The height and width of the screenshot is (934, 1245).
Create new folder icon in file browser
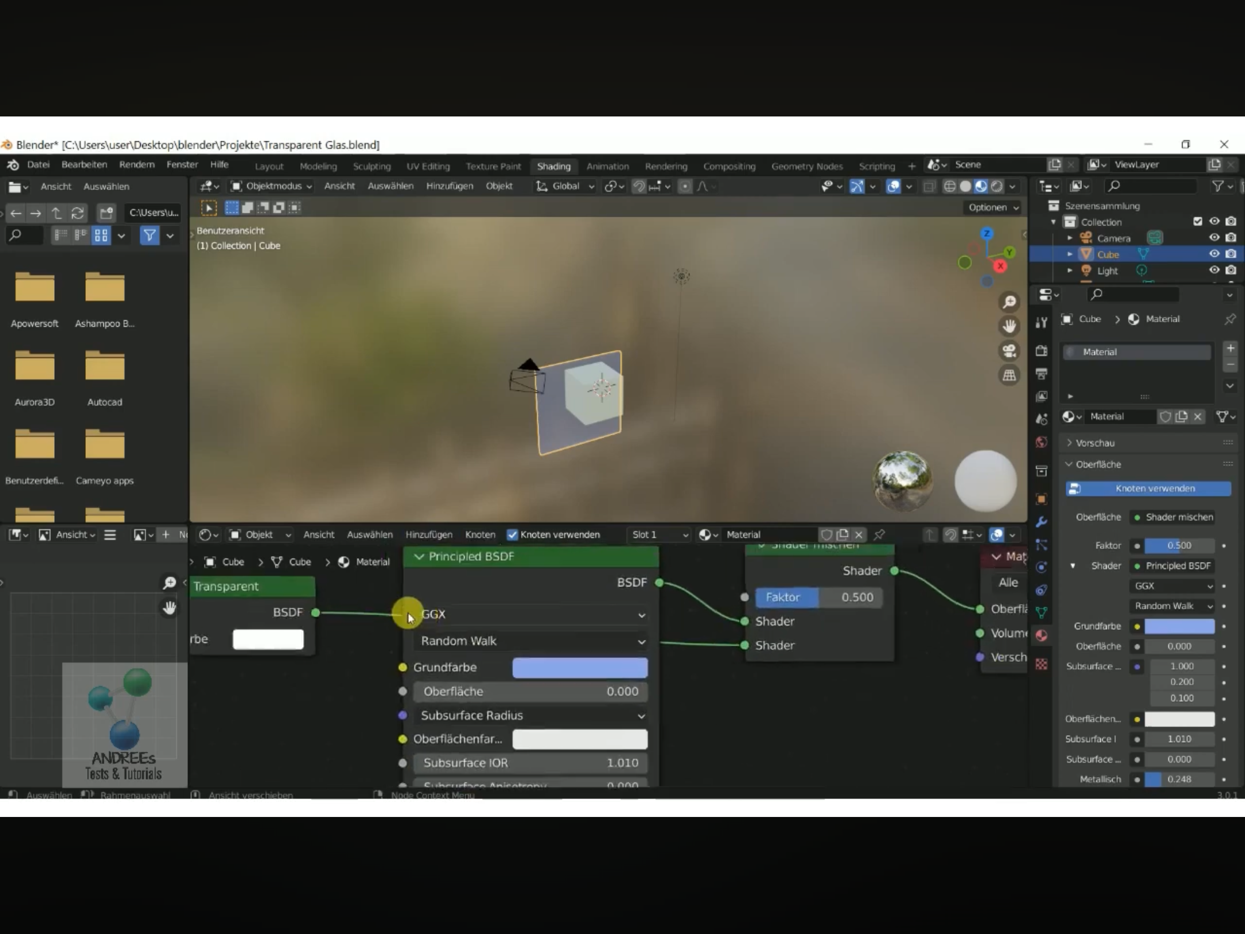tap(106, 213)
